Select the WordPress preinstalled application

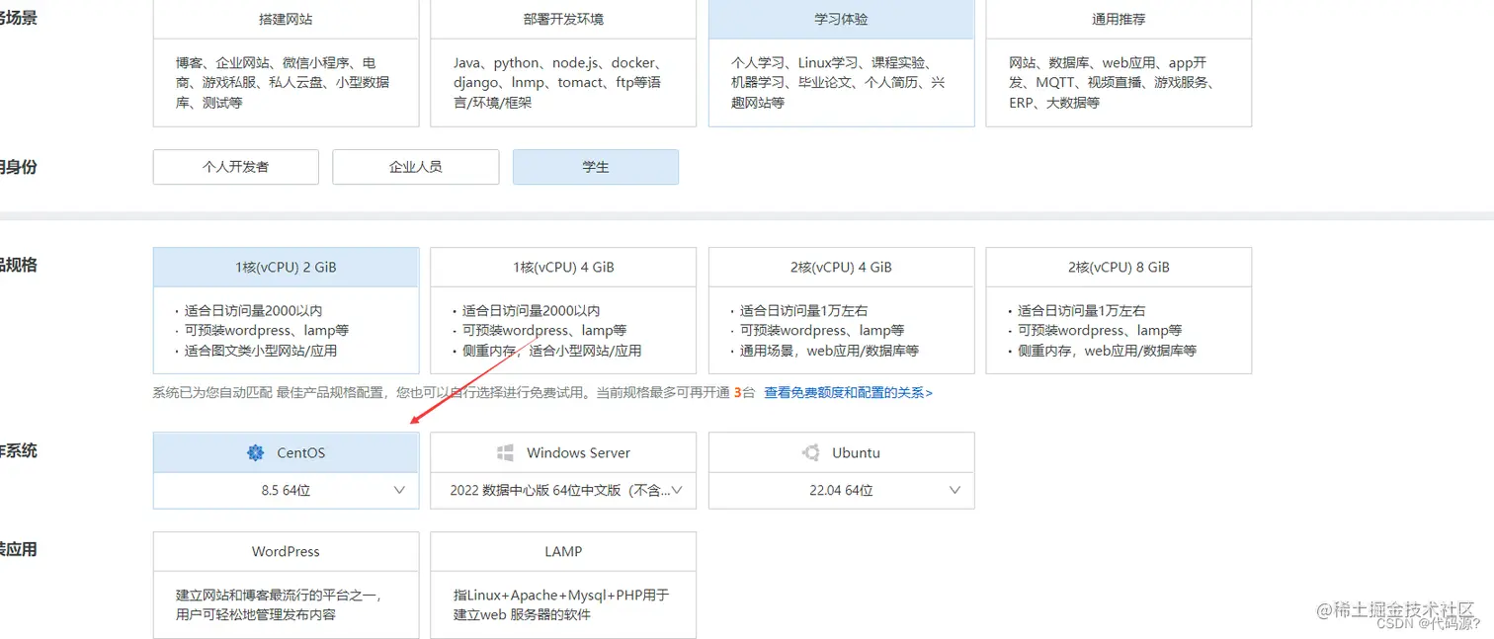tap(286, 551)
